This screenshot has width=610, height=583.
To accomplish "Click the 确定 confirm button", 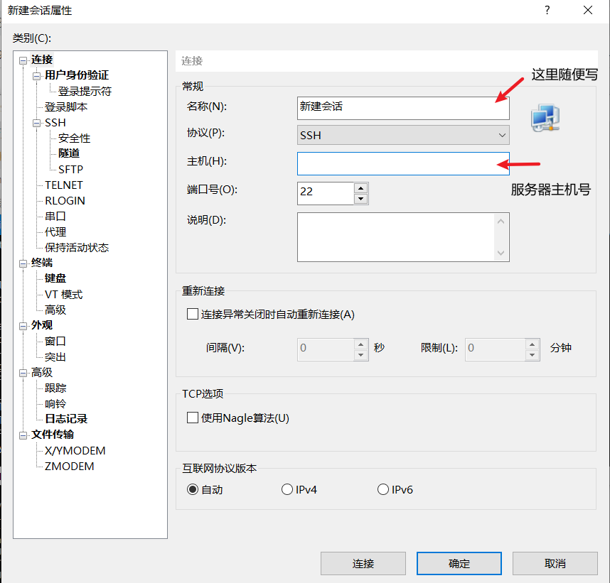I will click(459, 563).
